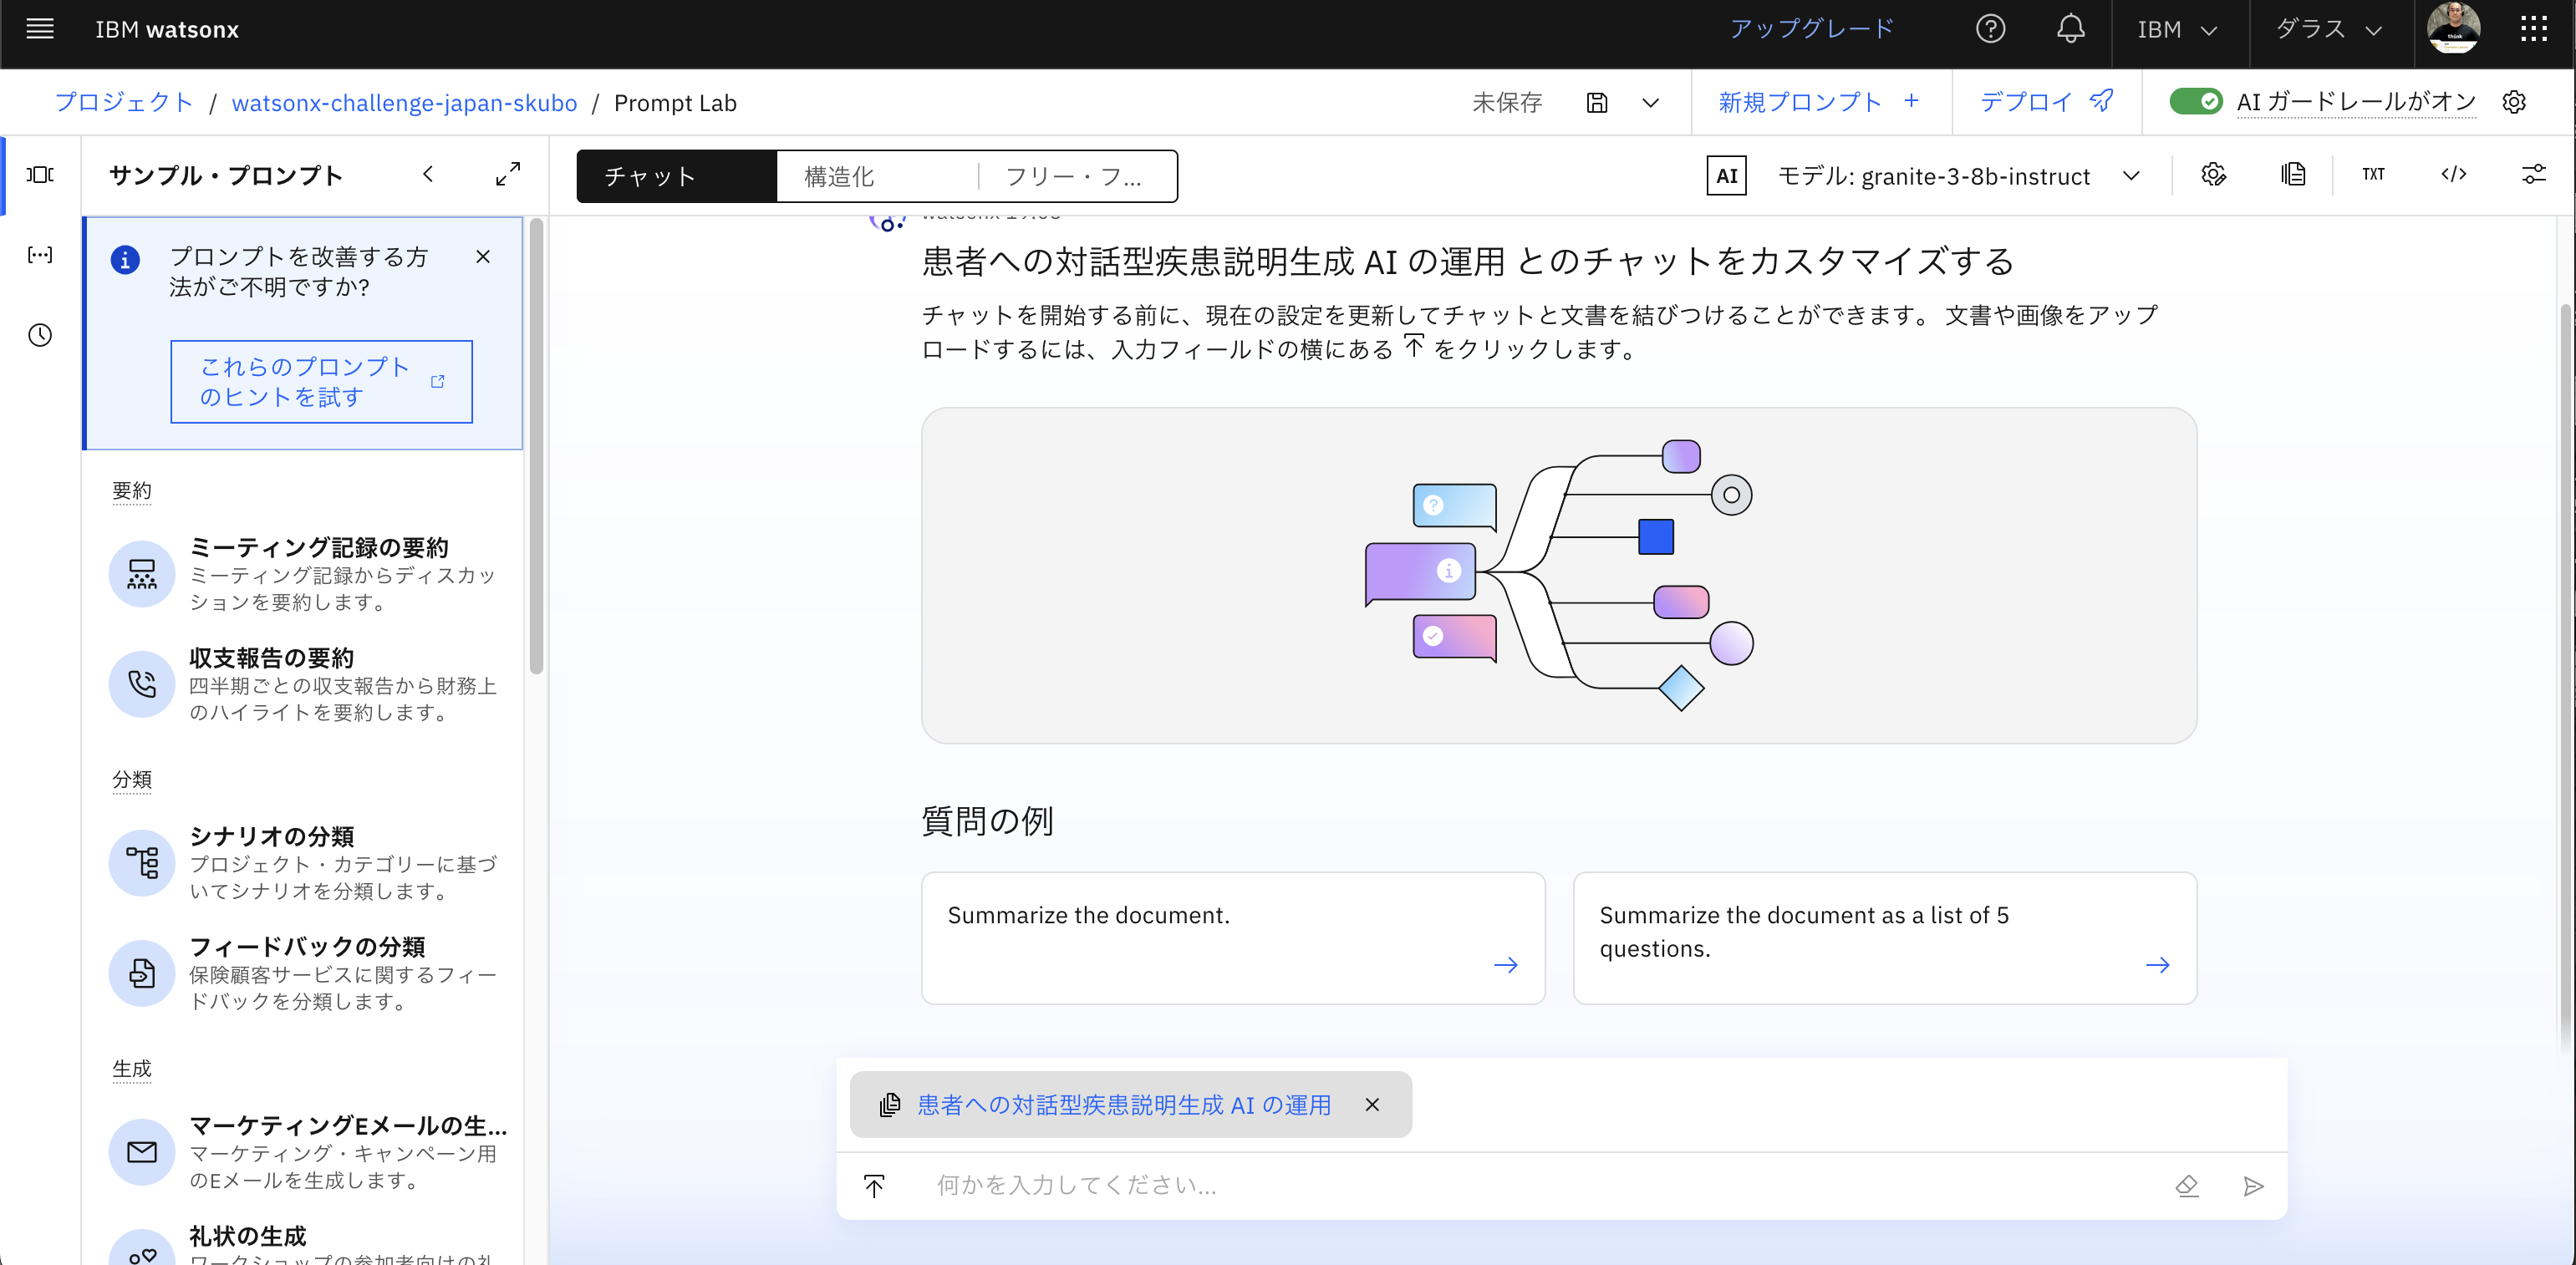Save the prompt with the save icon
This screenshot has height=1265, width=2576.
click(x=1596, y=102)
